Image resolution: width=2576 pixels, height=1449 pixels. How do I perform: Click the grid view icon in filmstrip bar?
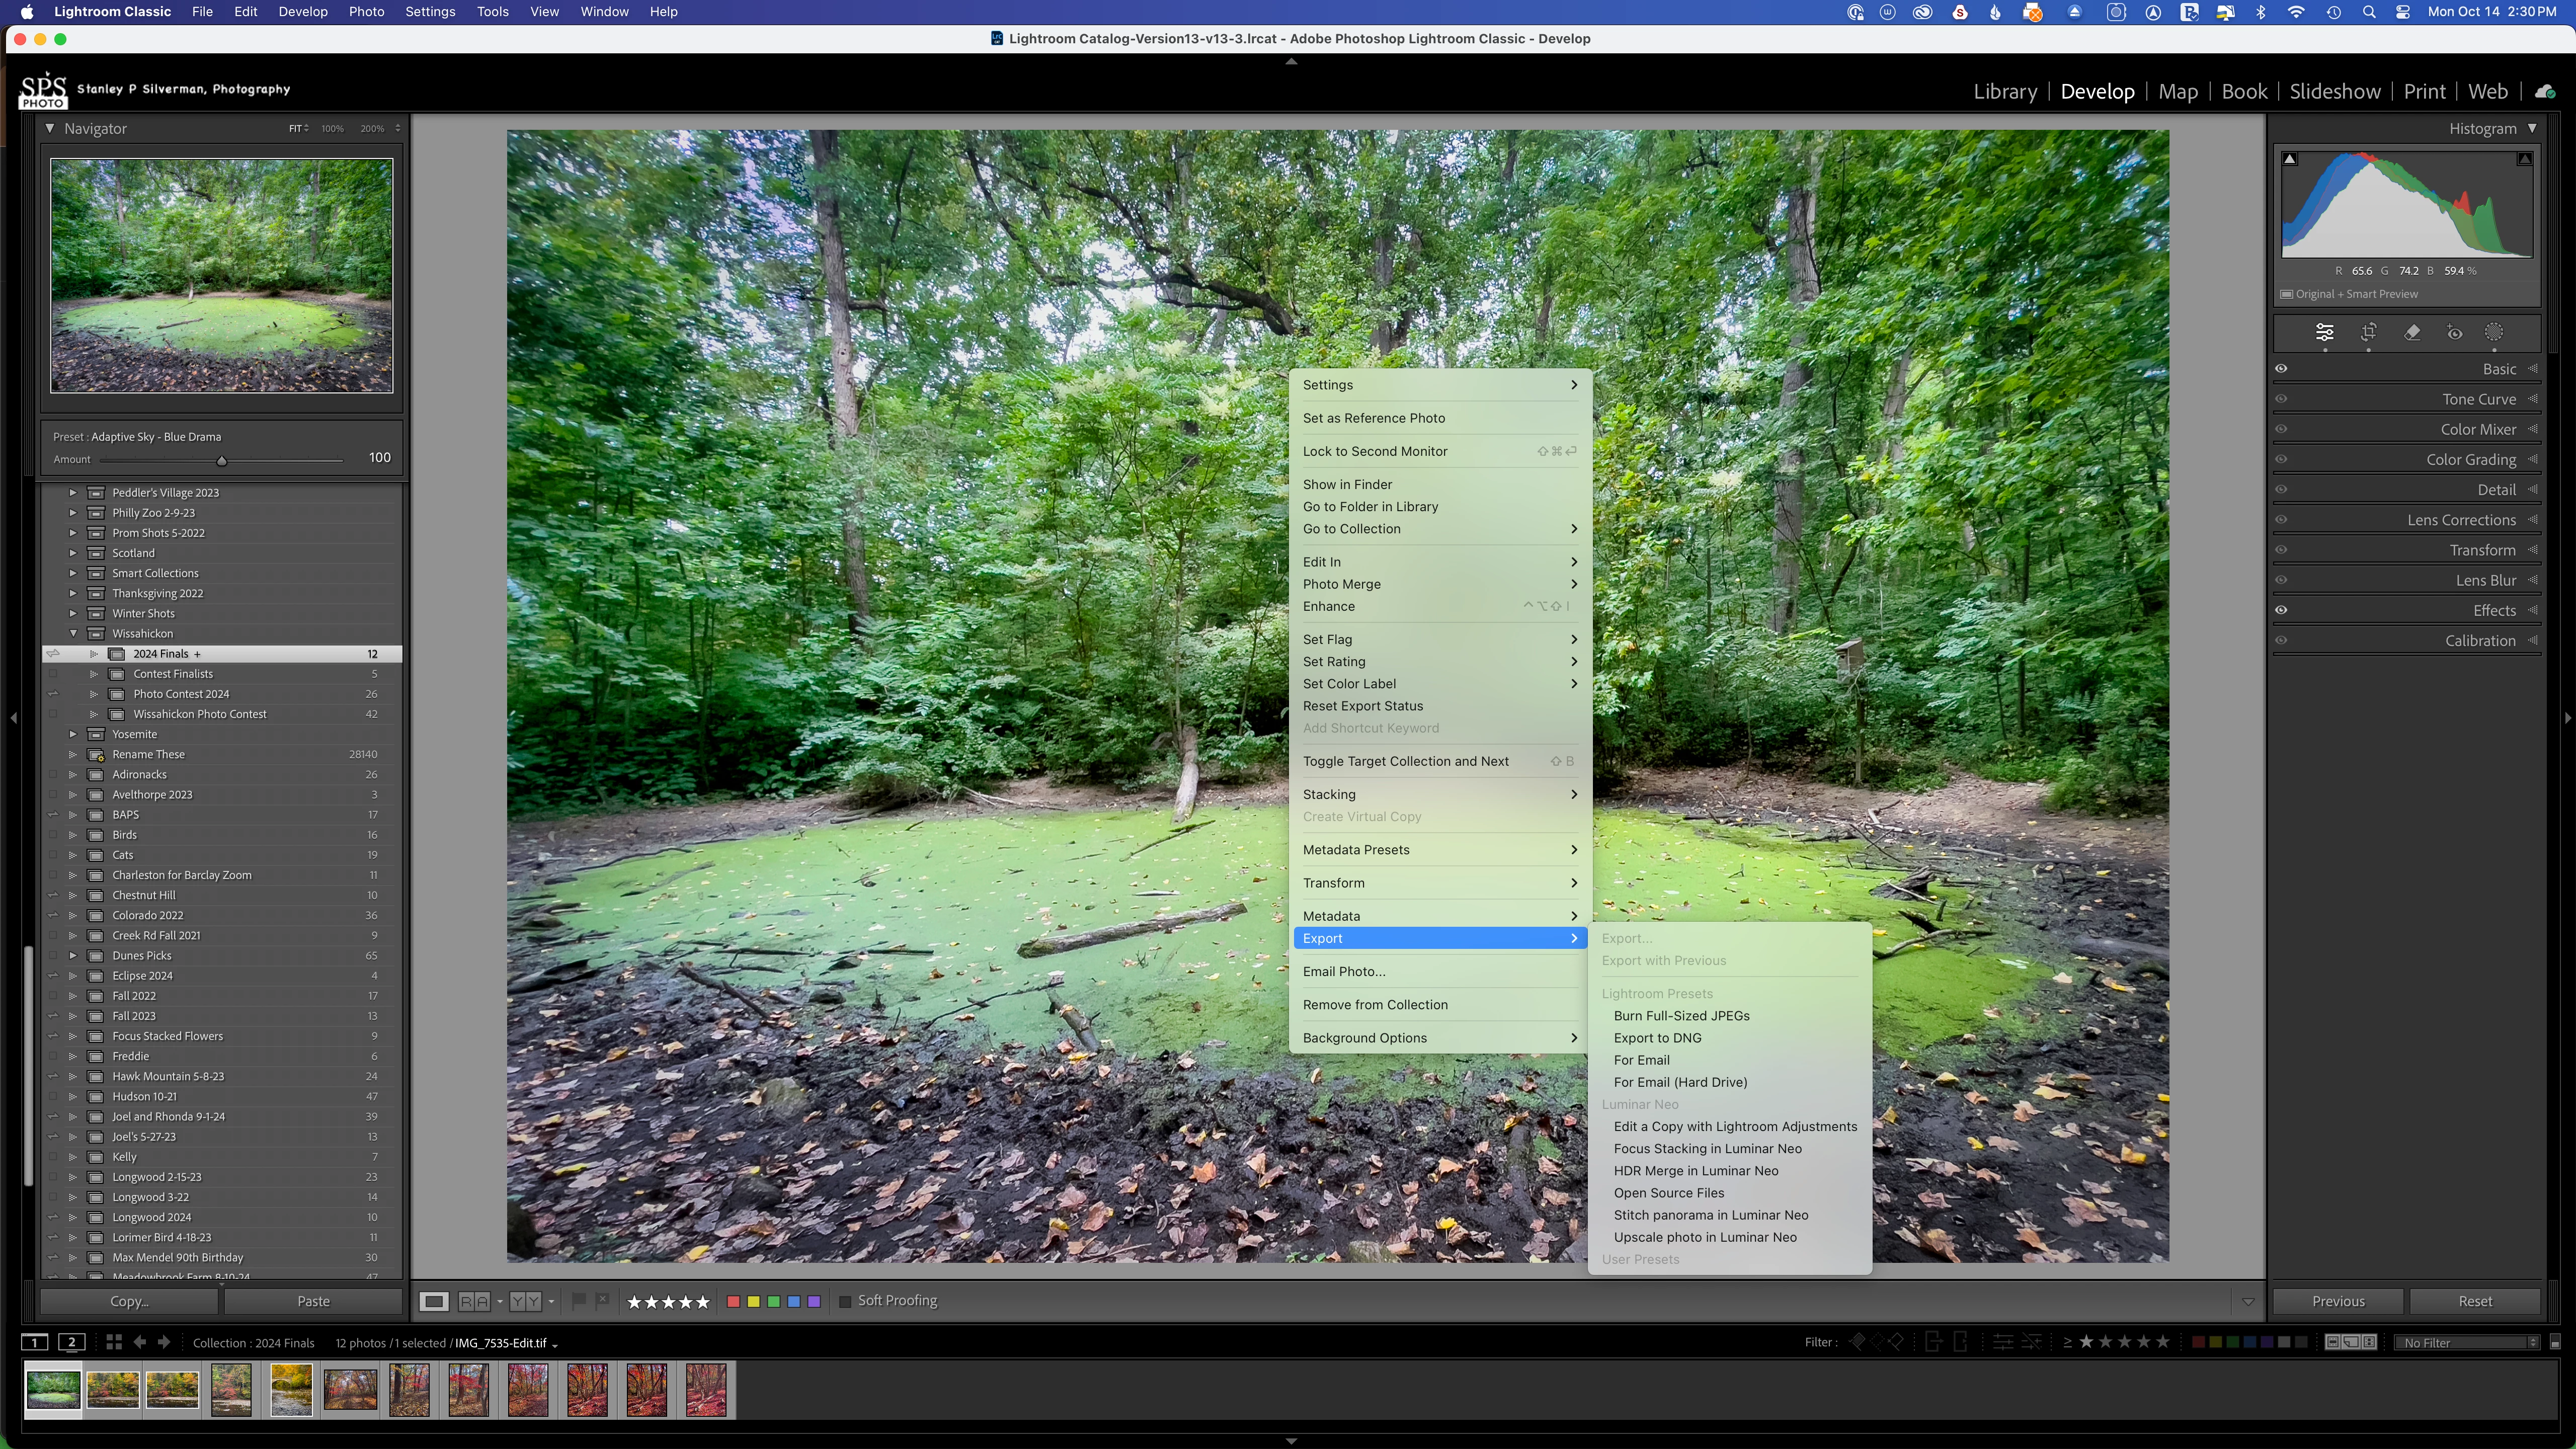pos(113,1343)
